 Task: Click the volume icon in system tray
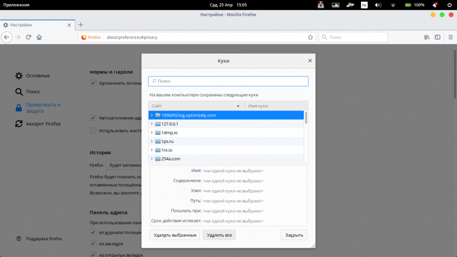pos(378,5)
